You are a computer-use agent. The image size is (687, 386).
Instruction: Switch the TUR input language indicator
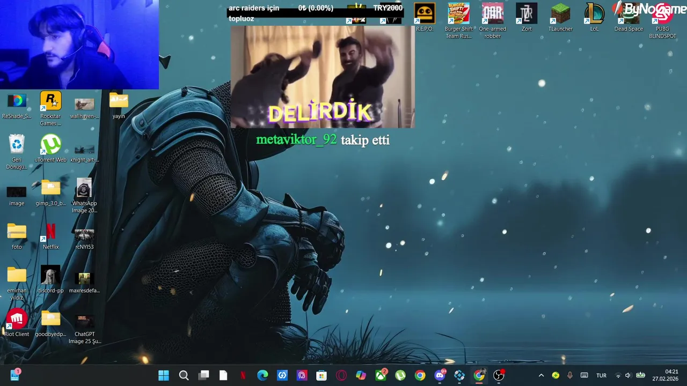[601, 375]
